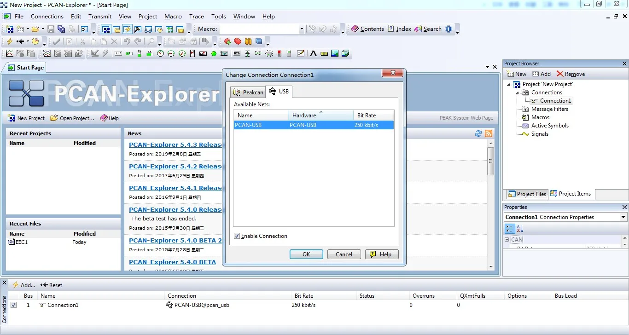
Task: Click the Remove red X in Project Browser
Action: coord(560,74)
